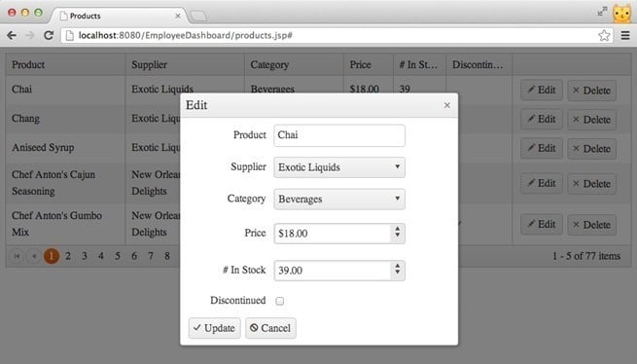
Task: Sort by # In Stock column header
Action: point(420,64)
